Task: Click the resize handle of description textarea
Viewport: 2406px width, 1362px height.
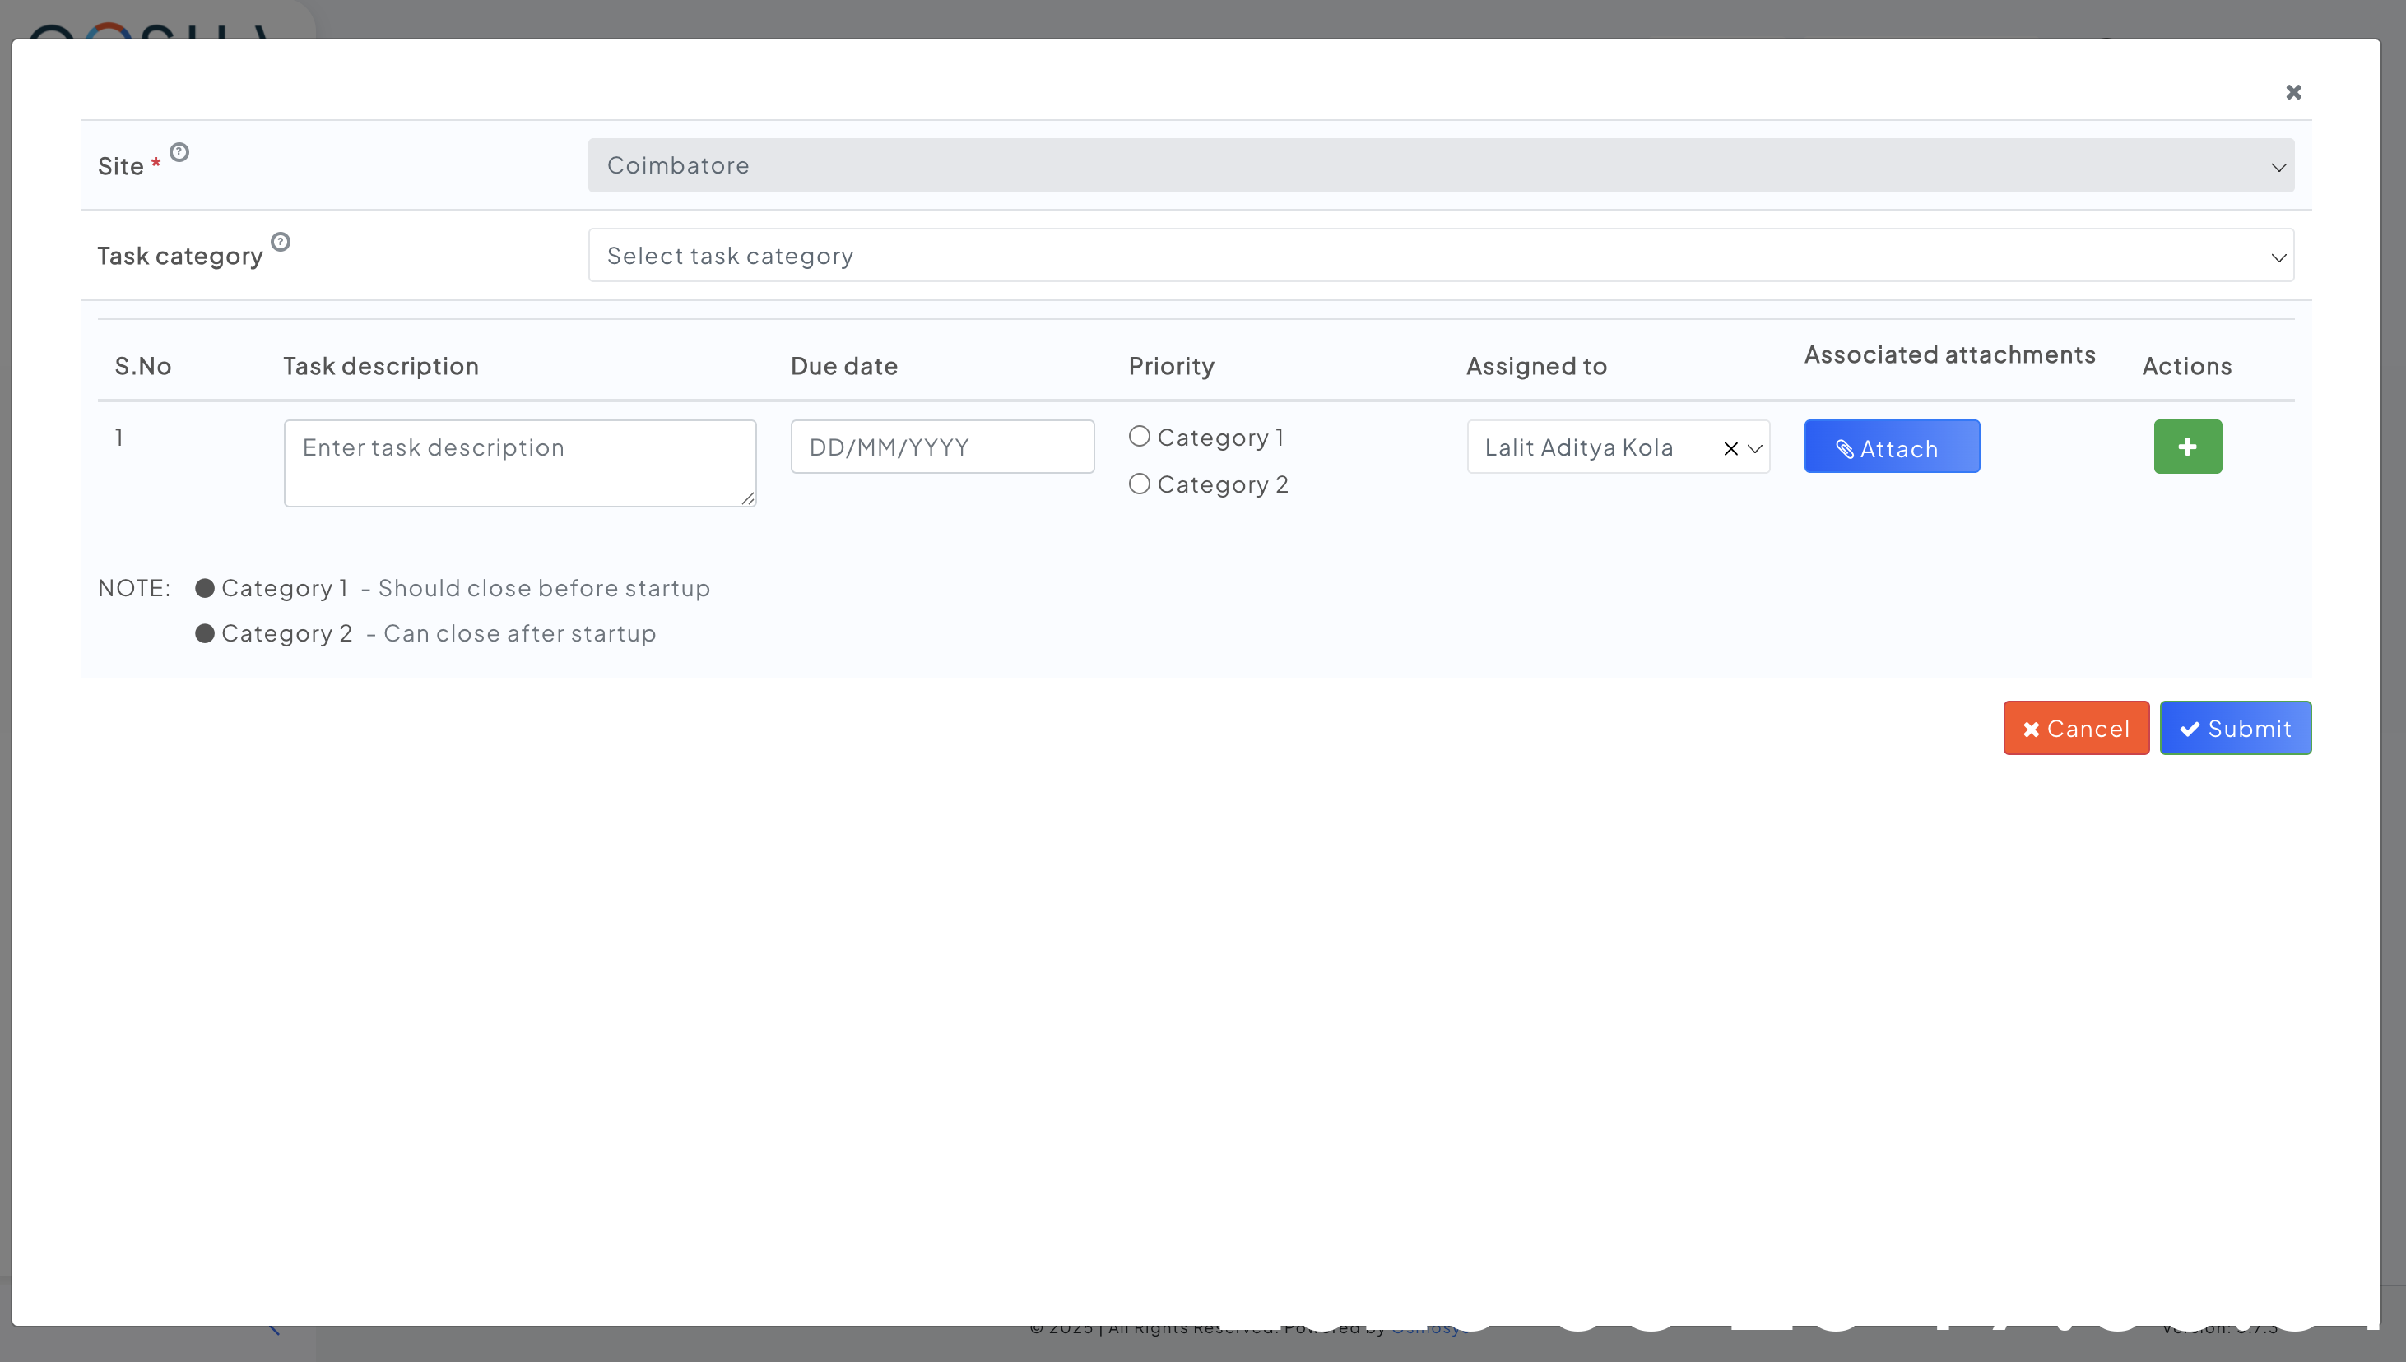Action: (x=748, y=498)
